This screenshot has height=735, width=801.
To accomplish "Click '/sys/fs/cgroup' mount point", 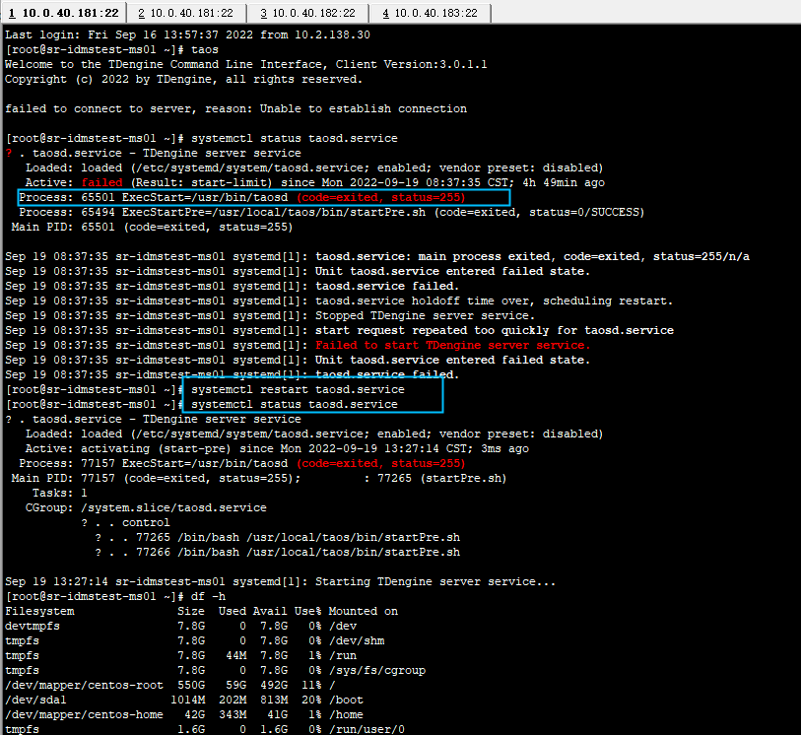I will tap(377, 671).
